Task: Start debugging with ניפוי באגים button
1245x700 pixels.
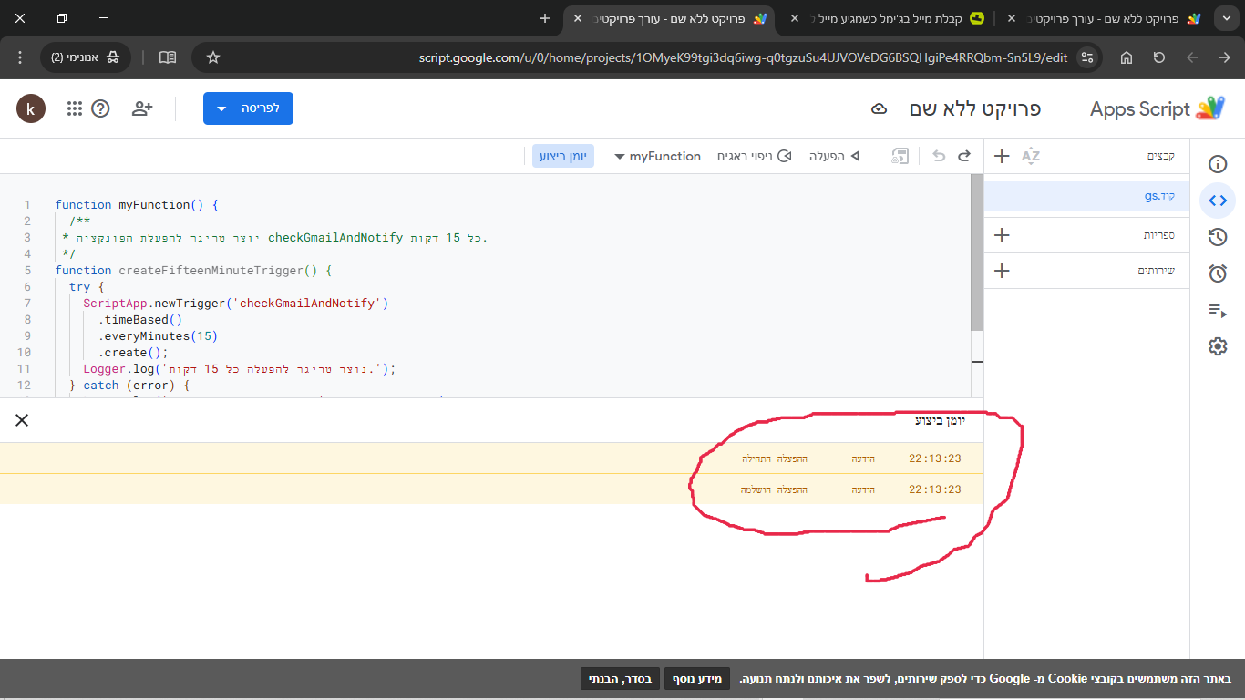Action: tap(755, 156)
